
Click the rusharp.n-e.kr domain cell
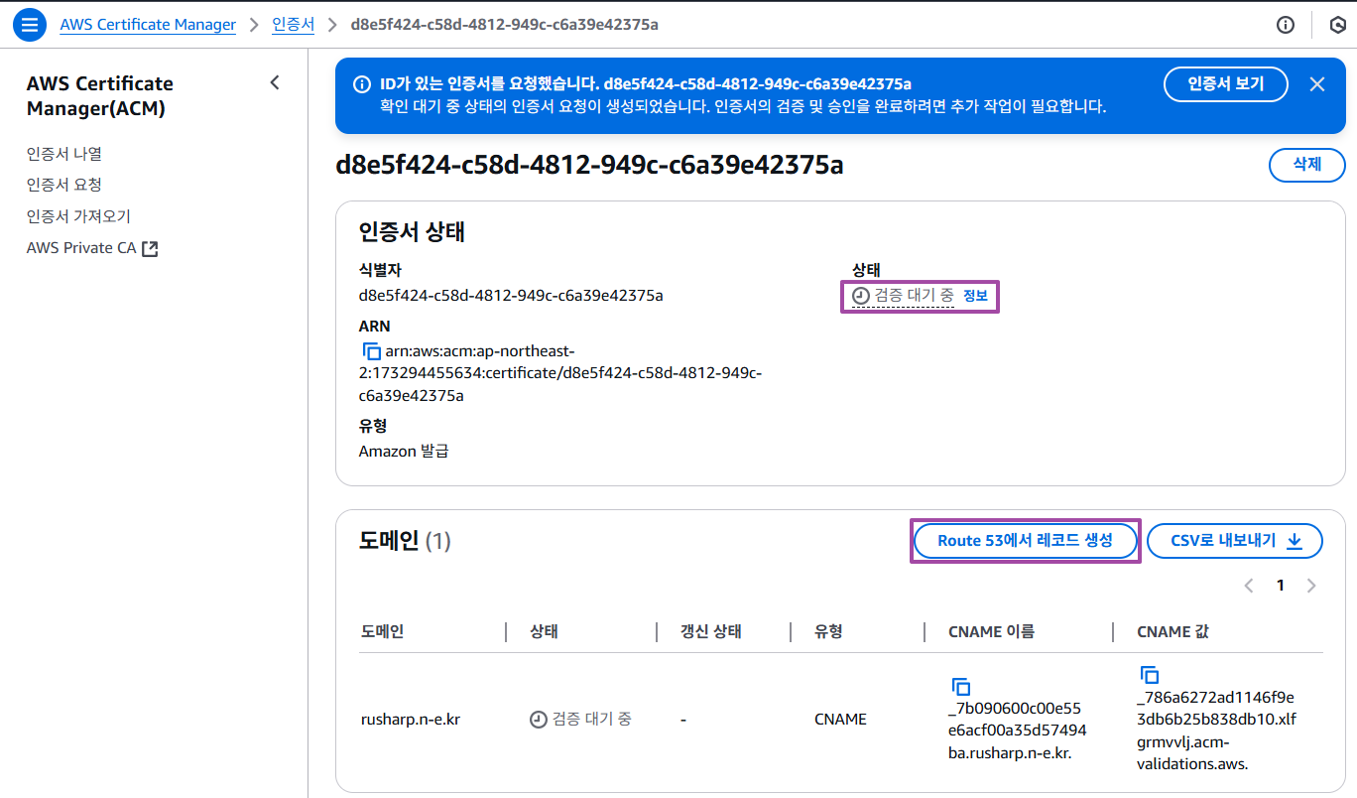(411, 720)
